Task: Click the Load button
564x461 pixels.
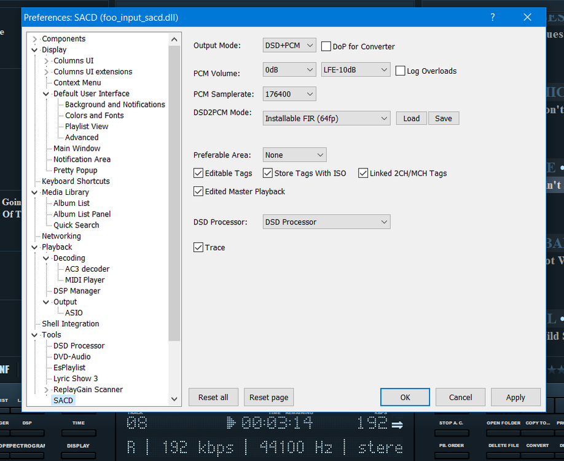Action: click(411, 118)
